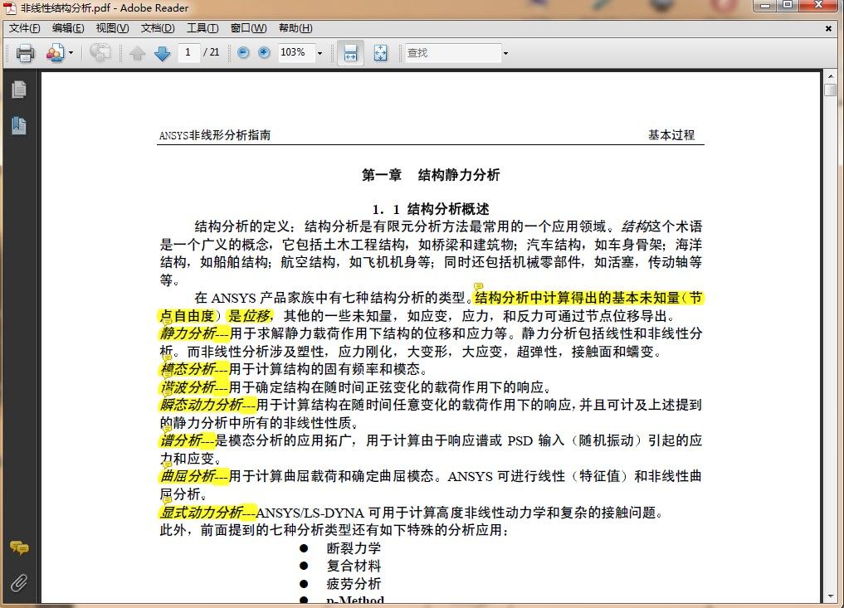844x608 pixels.
Task: Open the collaborate icon dropdown arrow
Action: (71, 53)
